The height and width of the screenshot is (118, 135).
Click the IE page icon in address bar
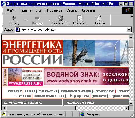pyautogui.click(x=17, y=30)
